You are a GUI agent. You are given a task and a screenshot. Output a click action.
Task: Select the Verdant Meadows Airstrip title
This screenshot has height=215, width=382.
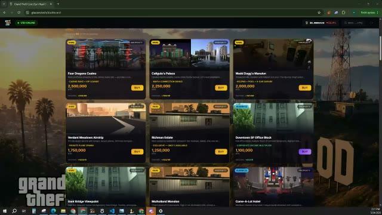pyautogui.click(x=85, y=137)
